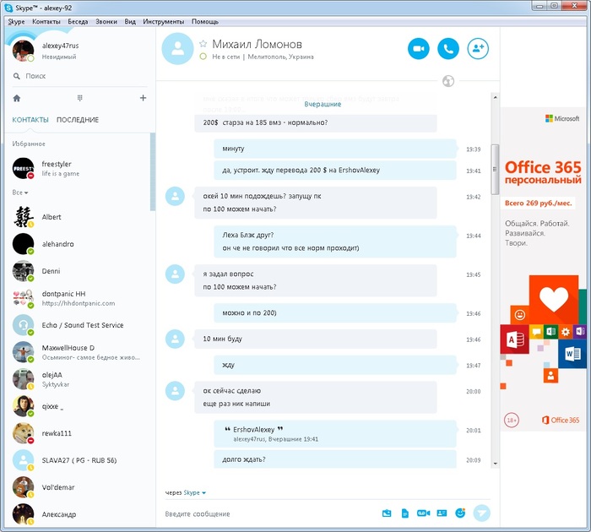Screen dimensions: 591x532
Task: Click the search magnifier icon
Action: [17, 76]
